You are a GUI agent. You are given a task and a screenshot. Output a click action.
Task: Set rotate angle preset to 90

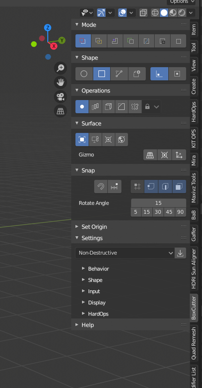(x=180, y=212)
